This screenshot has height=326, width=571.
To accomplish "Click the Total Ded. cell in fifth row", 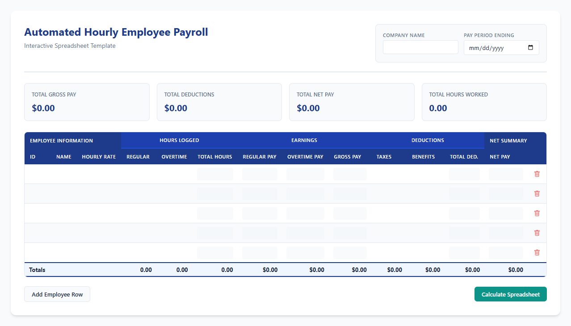I will click(464, 253).
